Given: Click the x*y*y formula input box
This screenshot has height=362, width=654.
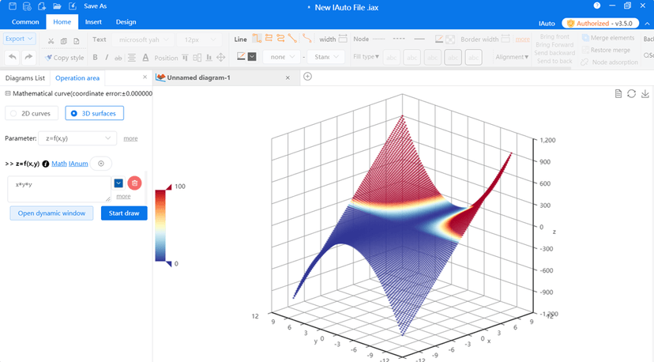Looking at the screenshot, I should 59,189.
